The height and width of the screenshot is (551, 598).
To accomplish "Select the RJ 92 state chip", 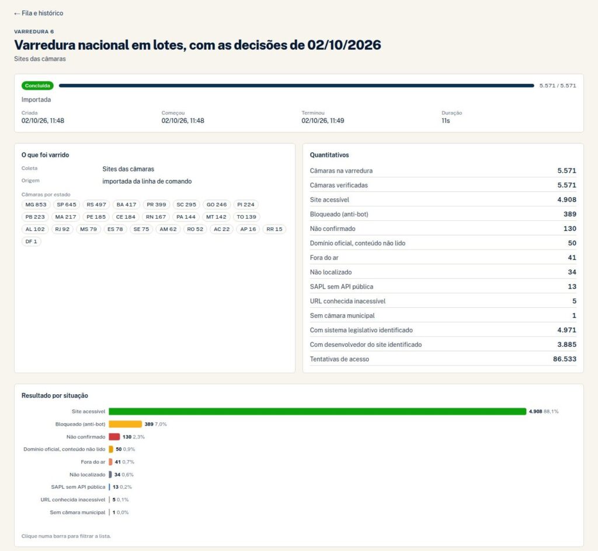I will pyautogui.click(x=62, y=229).
